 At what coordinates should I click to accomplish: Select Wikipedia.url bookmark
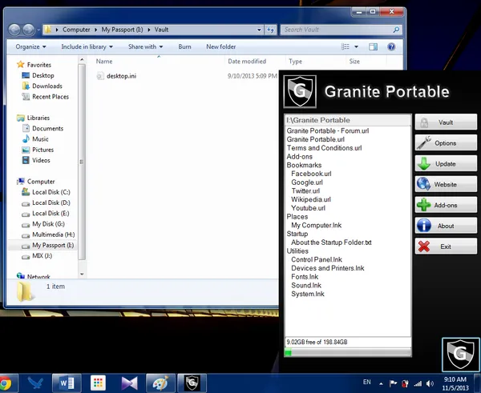pos(311,199)
